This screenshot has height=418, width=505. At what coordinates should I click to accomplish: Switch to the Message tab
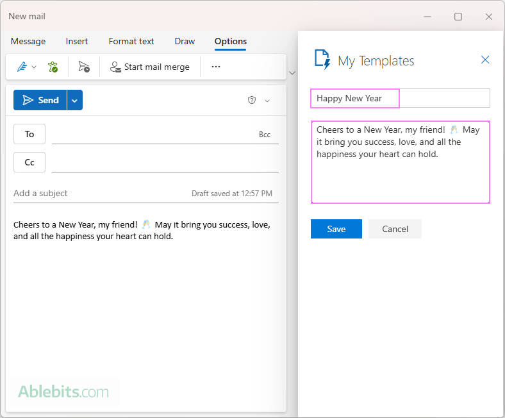pos(28,41)
